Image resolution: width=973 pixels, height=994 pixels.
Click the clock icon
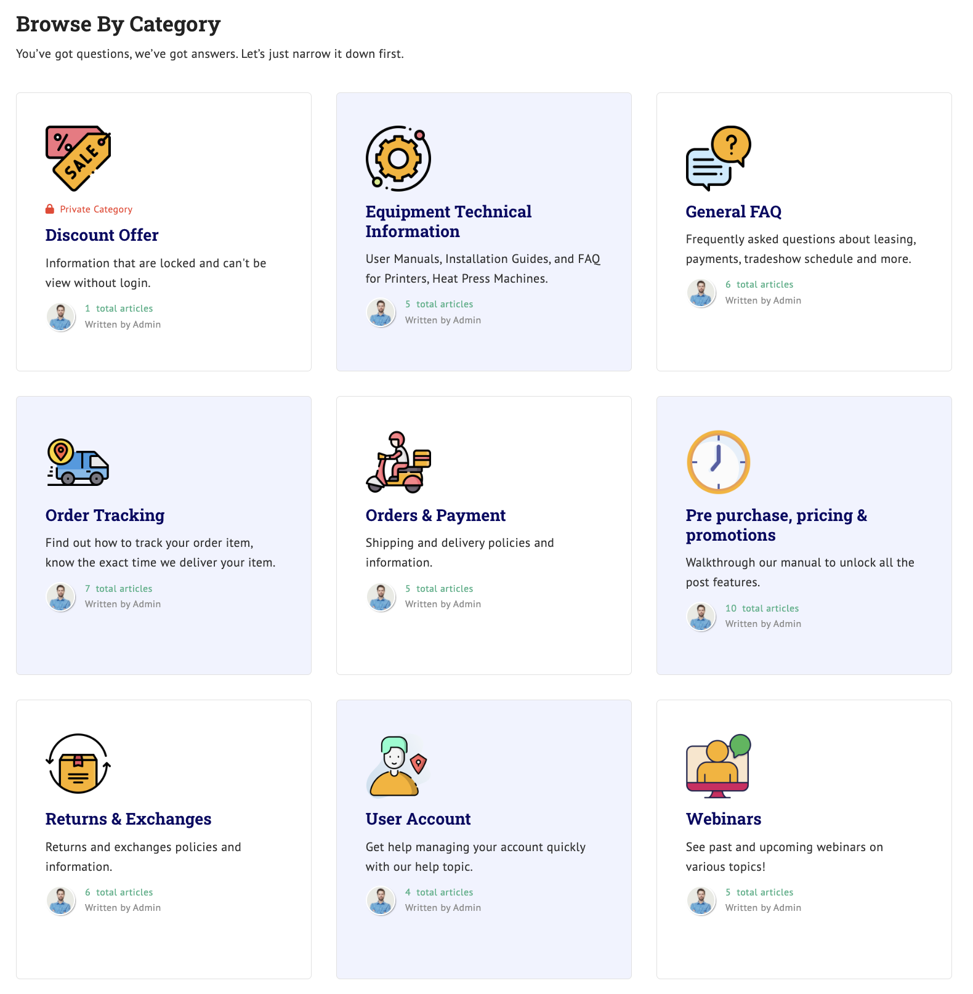tap(719, 462)
